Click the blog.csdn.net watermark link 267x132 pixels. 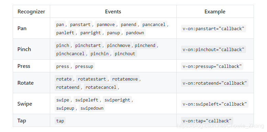(220, 126)
